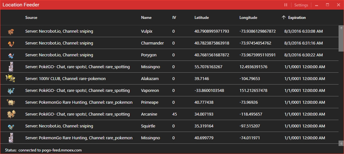344x154 pixels.
Task: Select the Alakazam name cell
Action: click(150, 79)
